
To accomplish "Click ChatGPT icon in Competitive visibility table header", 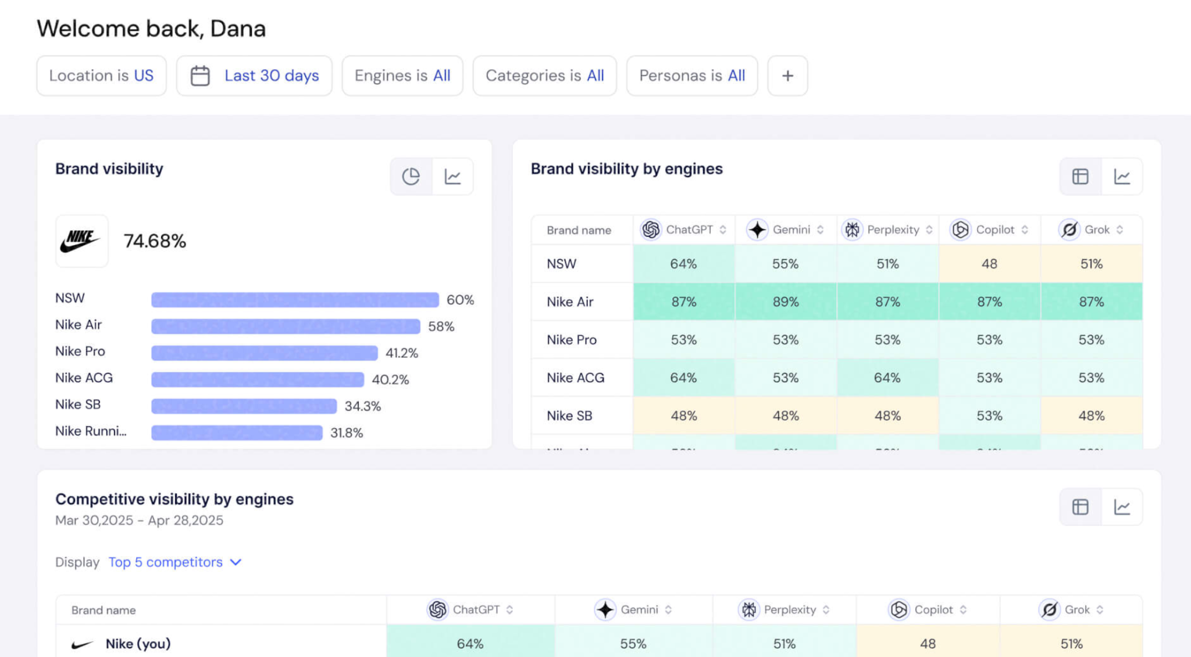I will pyautogui.click(x=437, y=610).
